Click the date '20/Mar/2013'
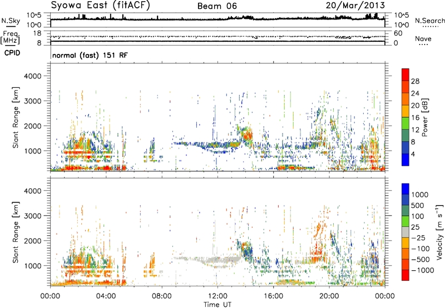445x308 pixels. click(x=355, y=6)
